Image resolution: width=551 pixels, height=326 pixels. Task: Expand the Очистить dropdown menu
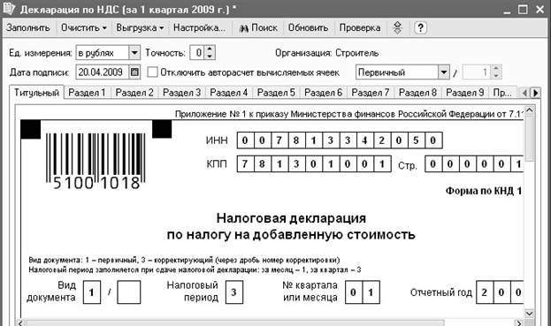(x=84, y=27)
